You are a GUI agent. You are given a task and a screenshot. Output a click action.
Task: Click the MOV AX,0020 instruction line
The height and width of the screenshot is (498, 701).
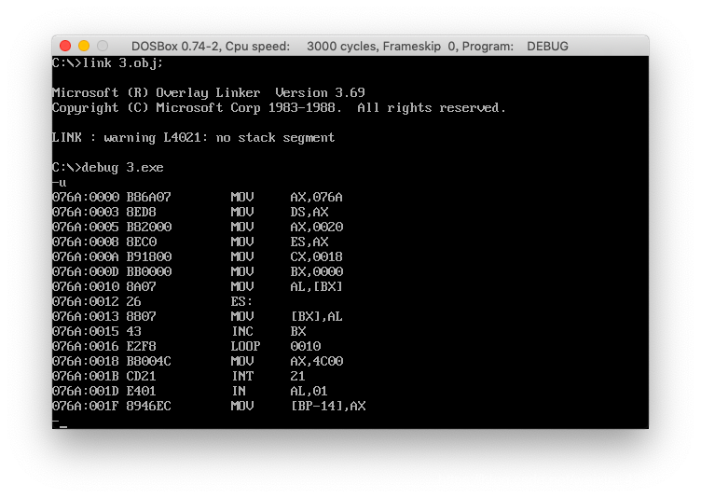198,227
